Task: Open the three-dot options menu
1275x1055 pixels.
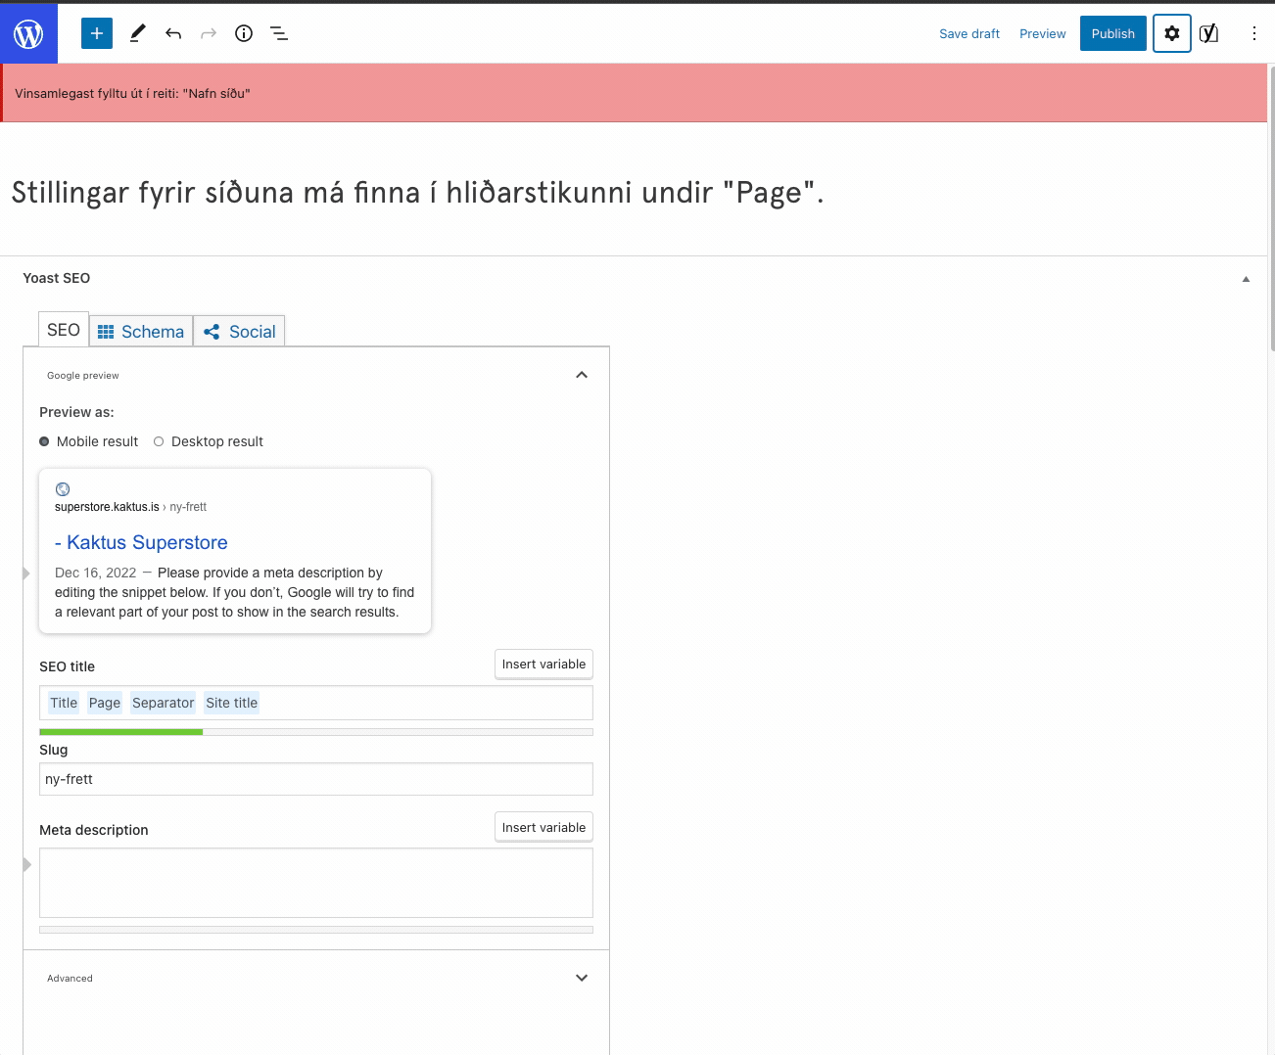Action: pos(1253,33)
